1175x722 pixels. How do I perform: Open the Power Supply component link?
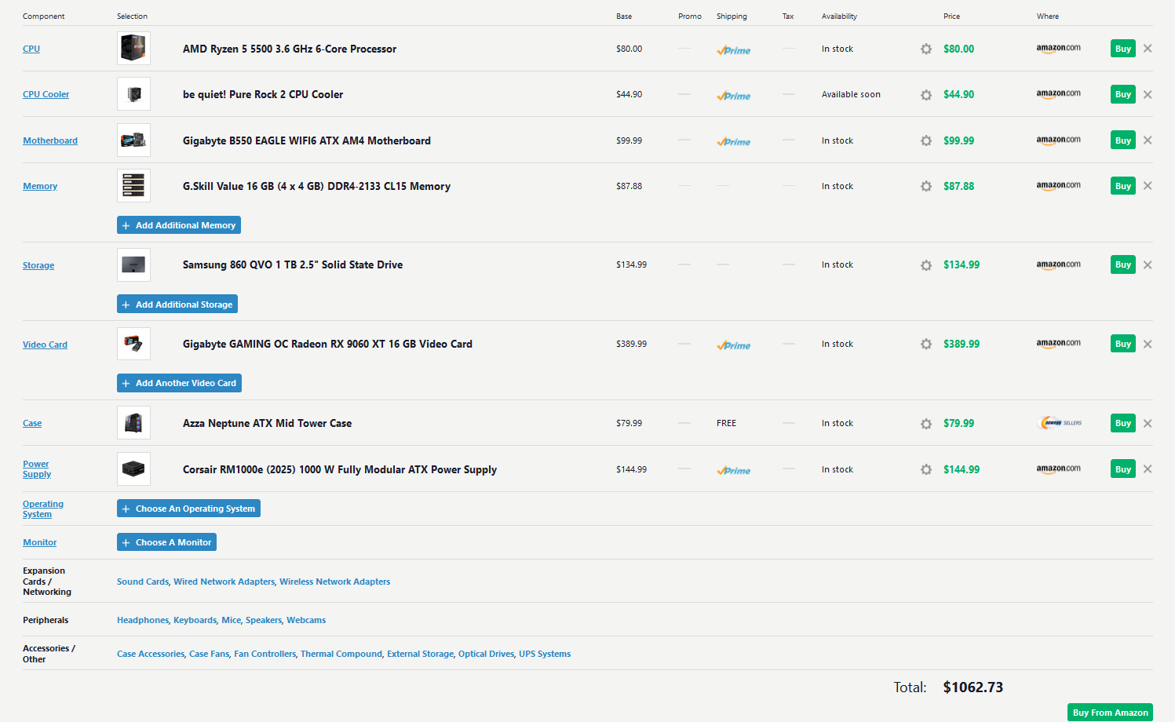pos(37,469)
